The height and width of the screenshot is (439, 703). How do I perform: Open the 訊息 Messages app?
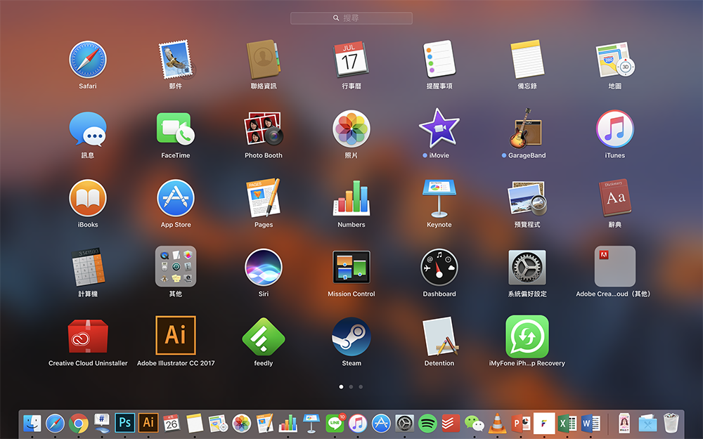coord(88,129)
